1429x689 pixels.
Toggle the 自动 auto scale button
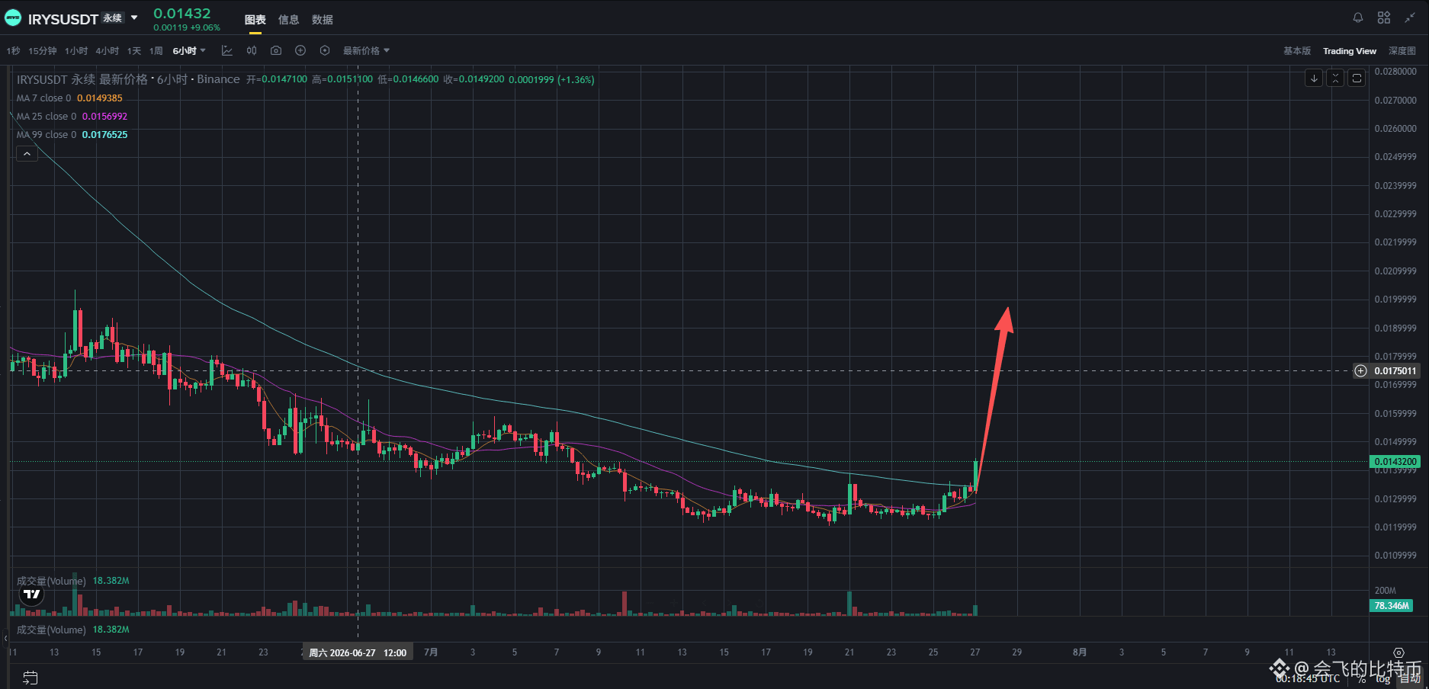tap(1409, 678)
